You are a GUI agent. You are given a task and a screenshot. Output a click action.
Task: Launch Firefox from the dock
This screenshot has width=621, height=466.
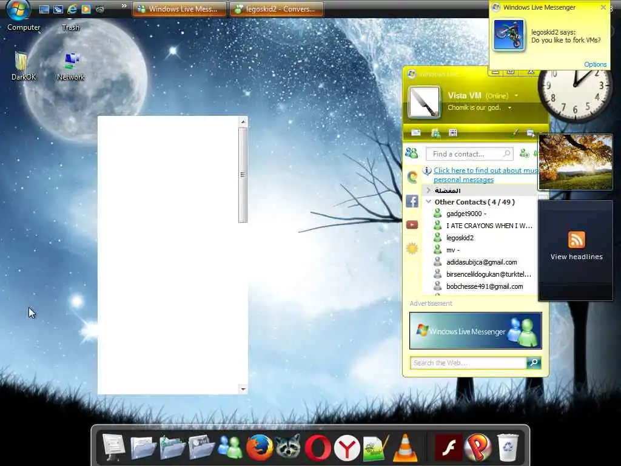pos(260,448)
